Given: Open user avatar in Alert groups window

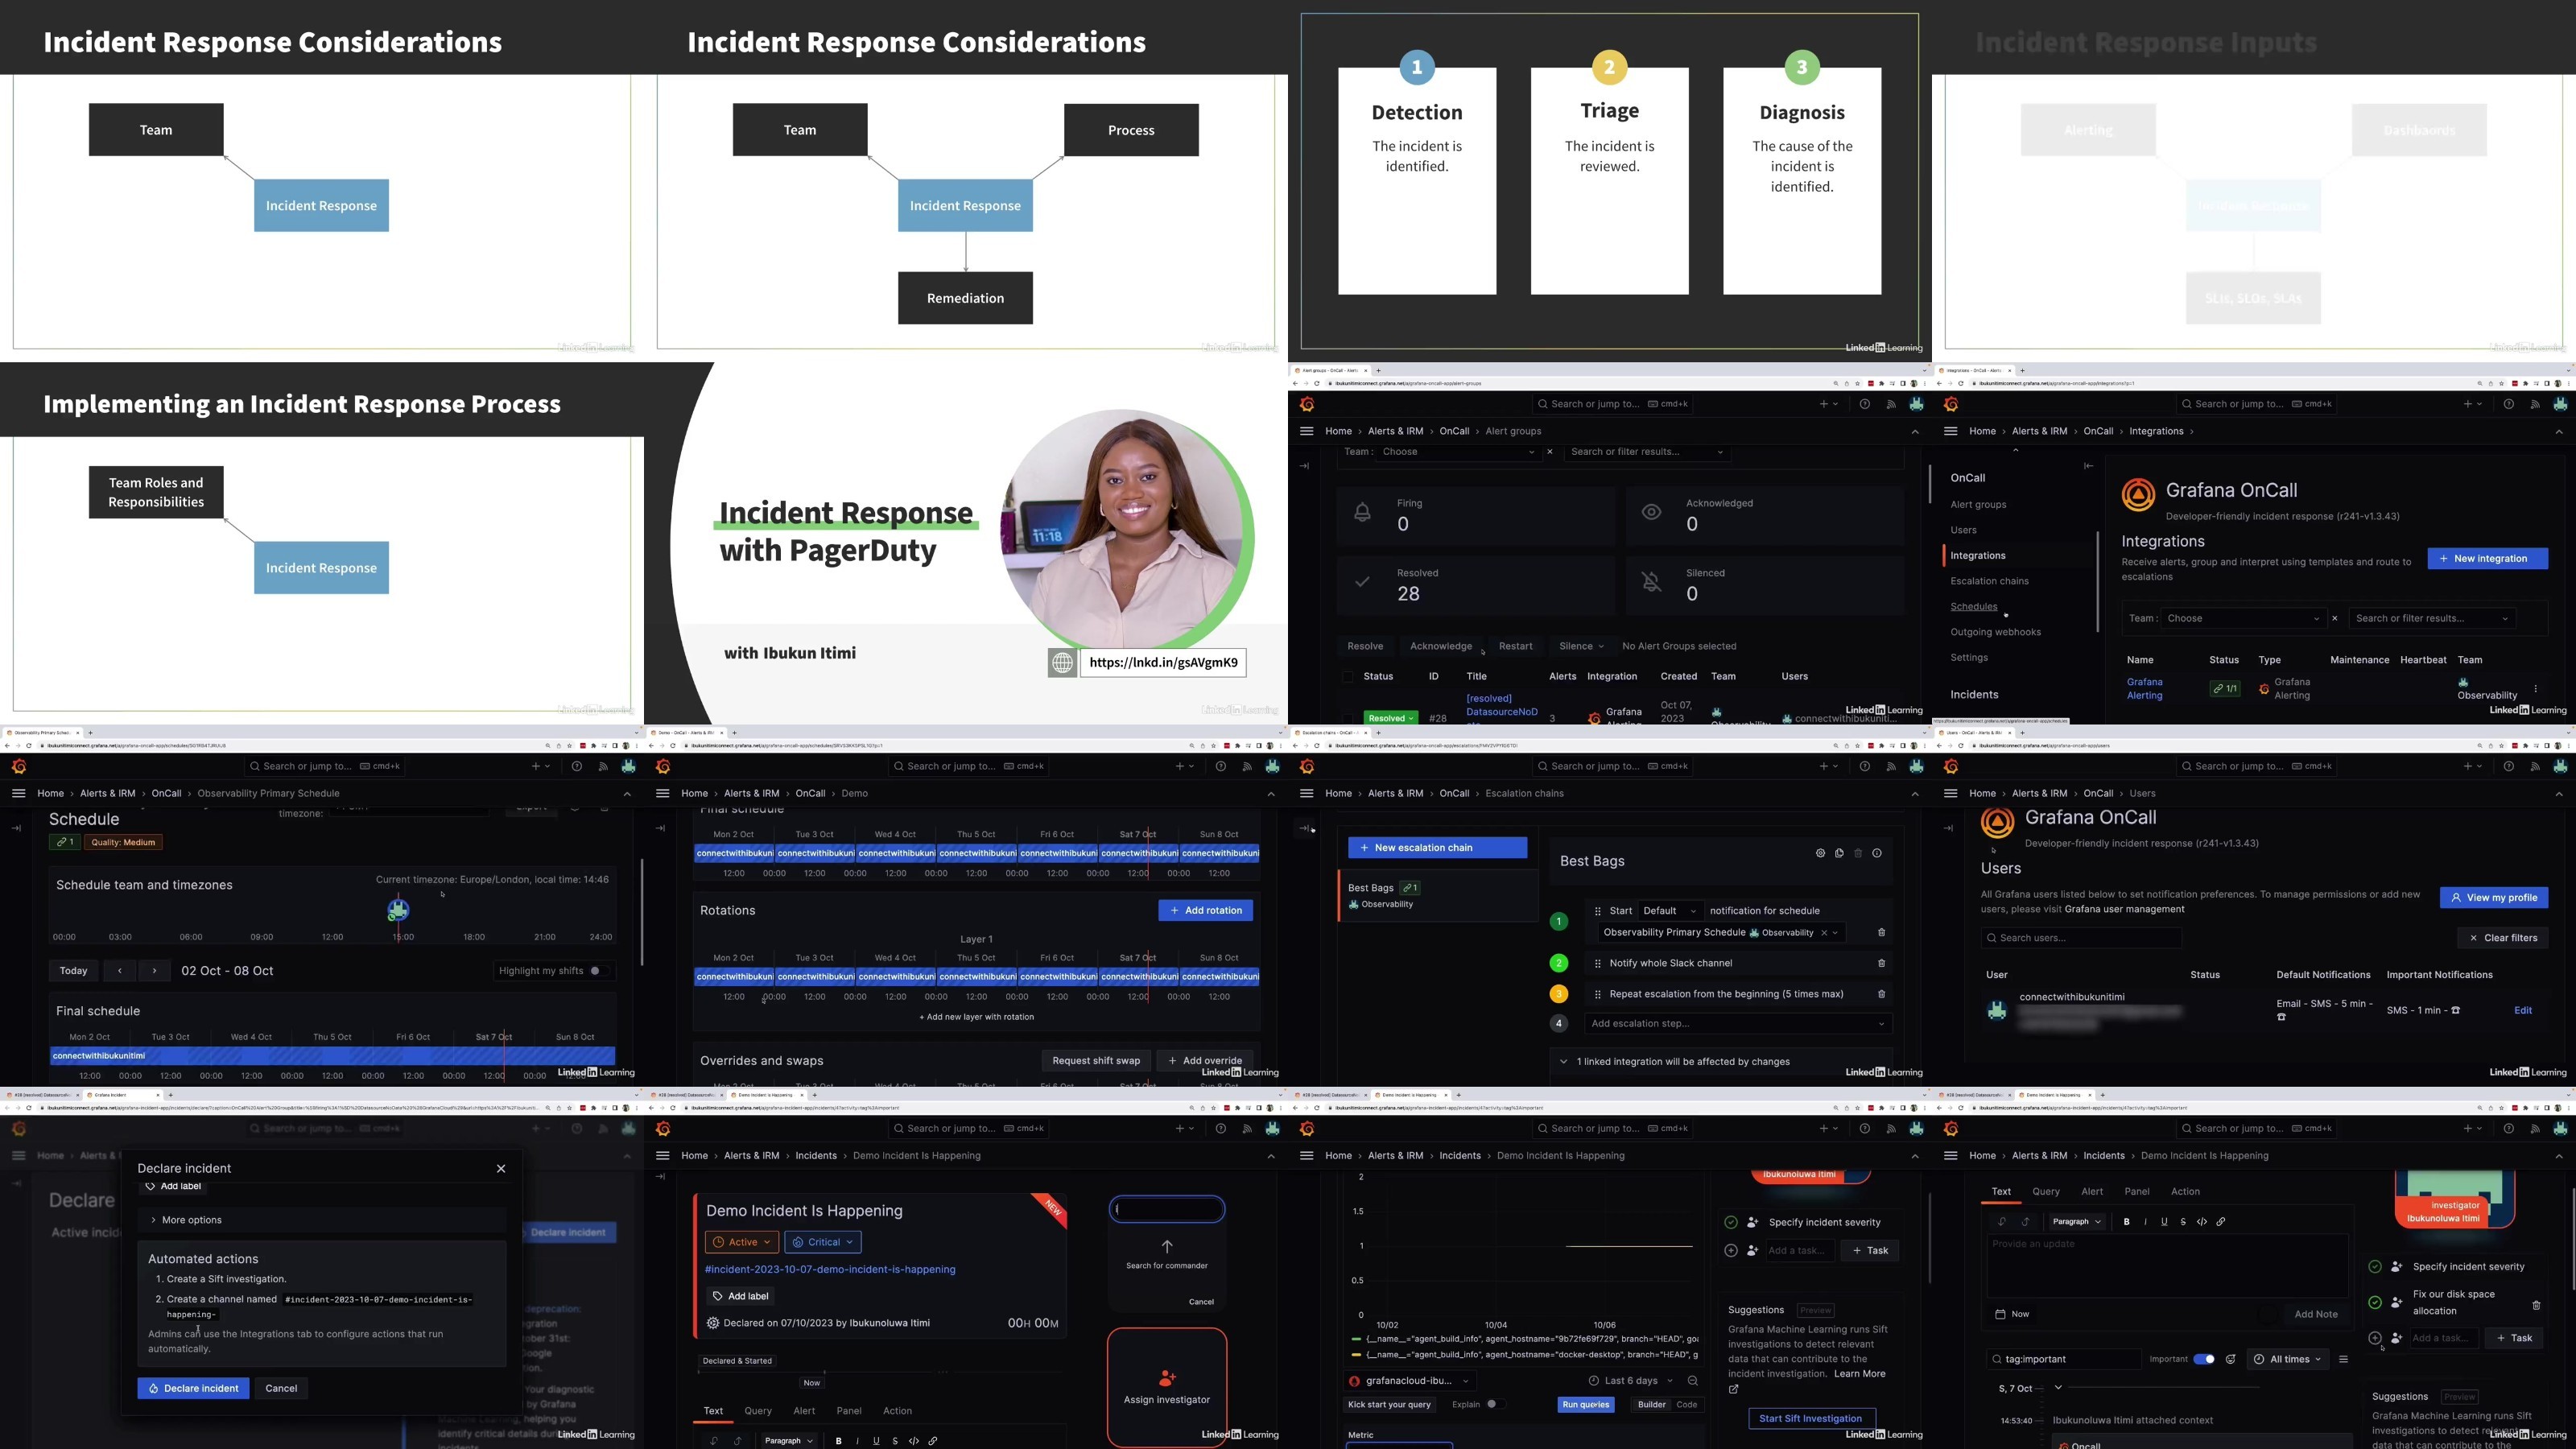Looking at the screenshot, I should [x=1916, y=404].
